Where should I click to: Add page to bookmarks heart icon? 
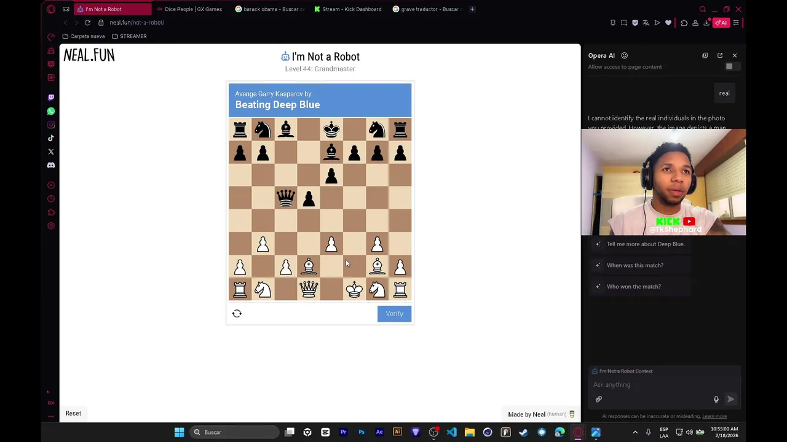point(668,23)
